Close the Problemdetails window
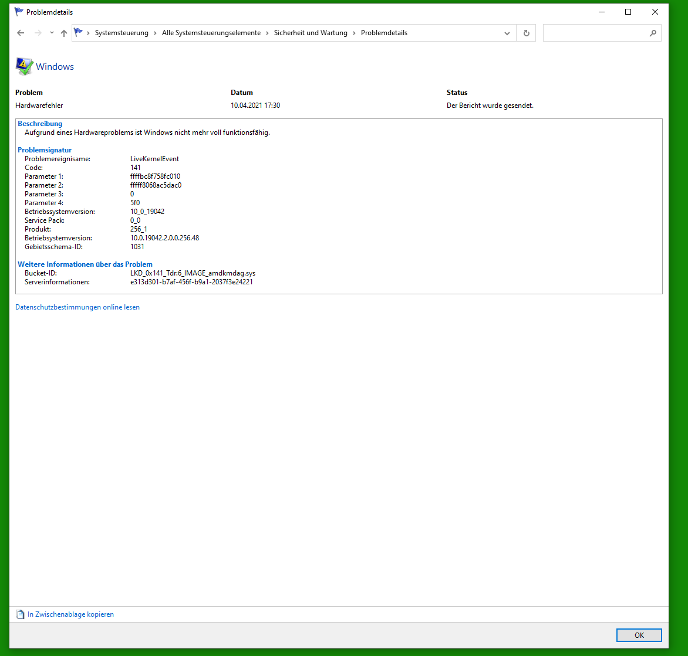The height and width of the screenshot is (656, 688). pyautogui.click(x=655, y=12)
